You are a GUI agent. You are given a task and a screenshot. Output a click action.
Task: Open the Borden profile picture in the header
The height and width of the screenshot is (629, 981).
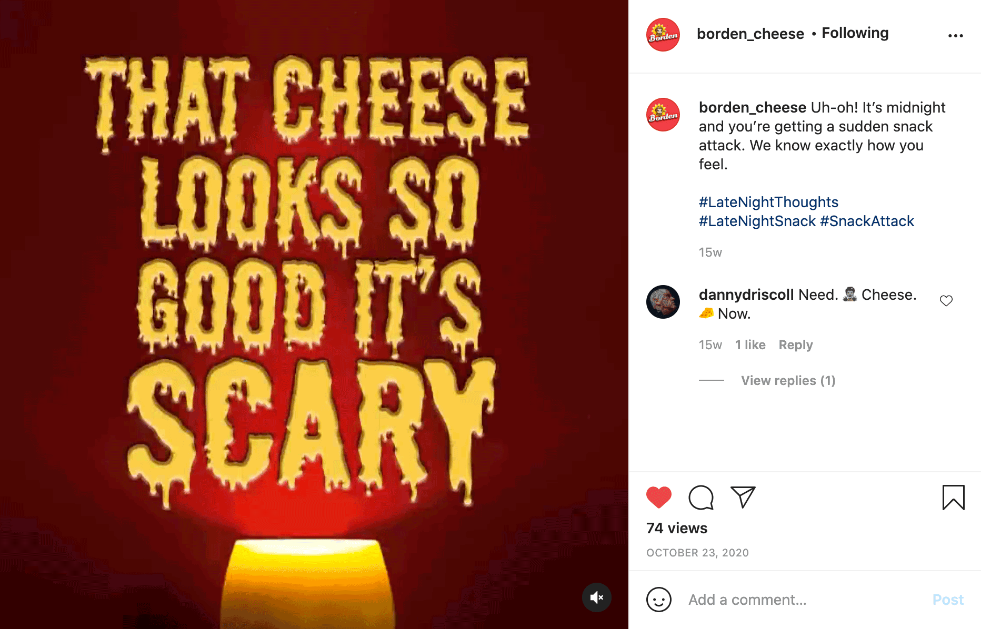click(663, 35)
